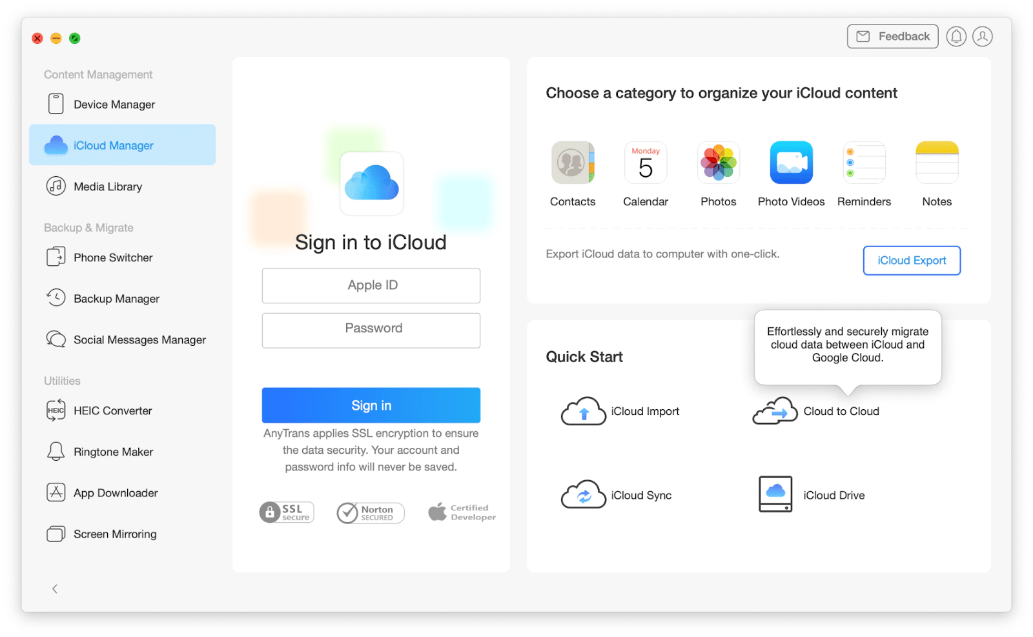This screenshot has width=1033, height=637.
Task: Click the iCloud Import label
Action: 645,411
